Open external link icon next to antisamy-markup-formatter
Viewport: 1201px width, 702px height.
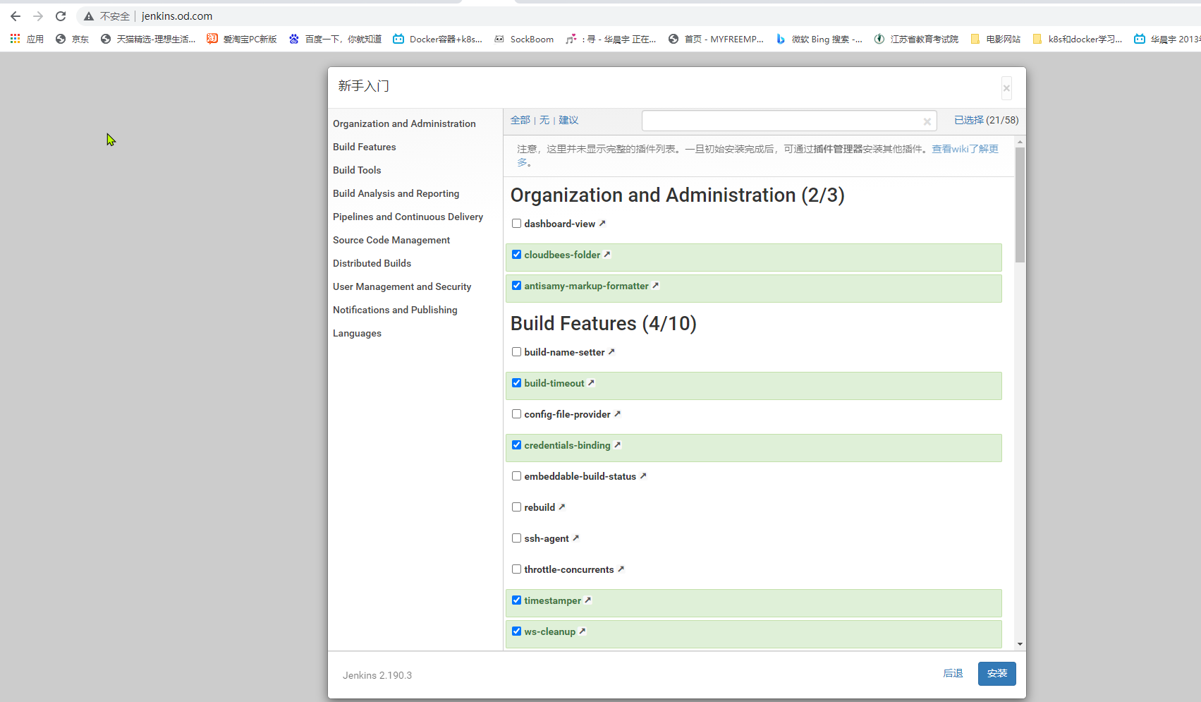(655, 285)
